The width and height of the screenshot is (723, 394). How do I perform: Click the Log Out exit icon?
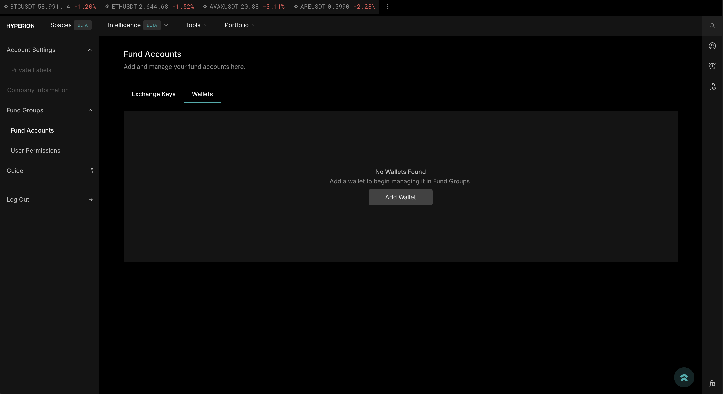90,199
